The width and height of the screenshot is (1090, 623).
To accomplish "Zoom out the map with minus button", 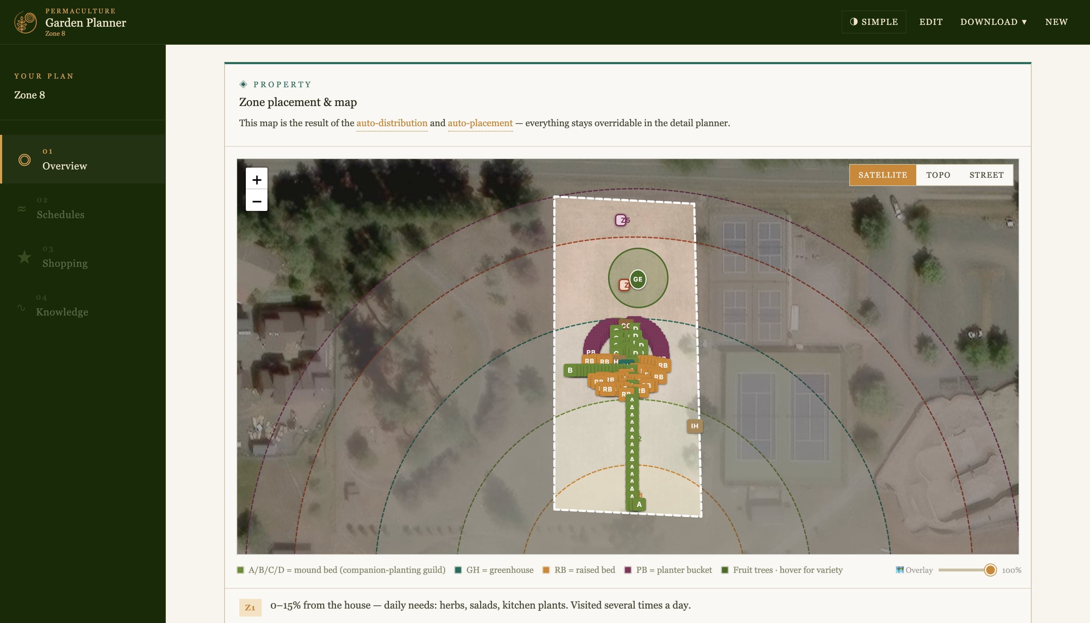I will (x=257, y=201).
